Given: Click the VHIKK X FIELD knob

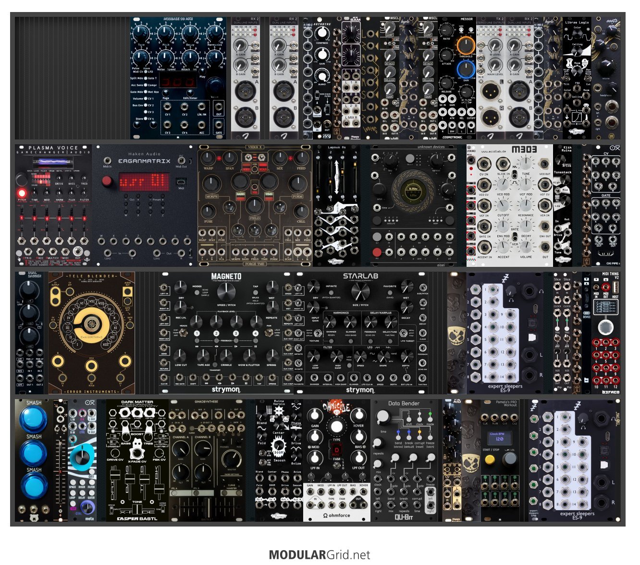Looking at the screenshot, I should coord(255,205).
